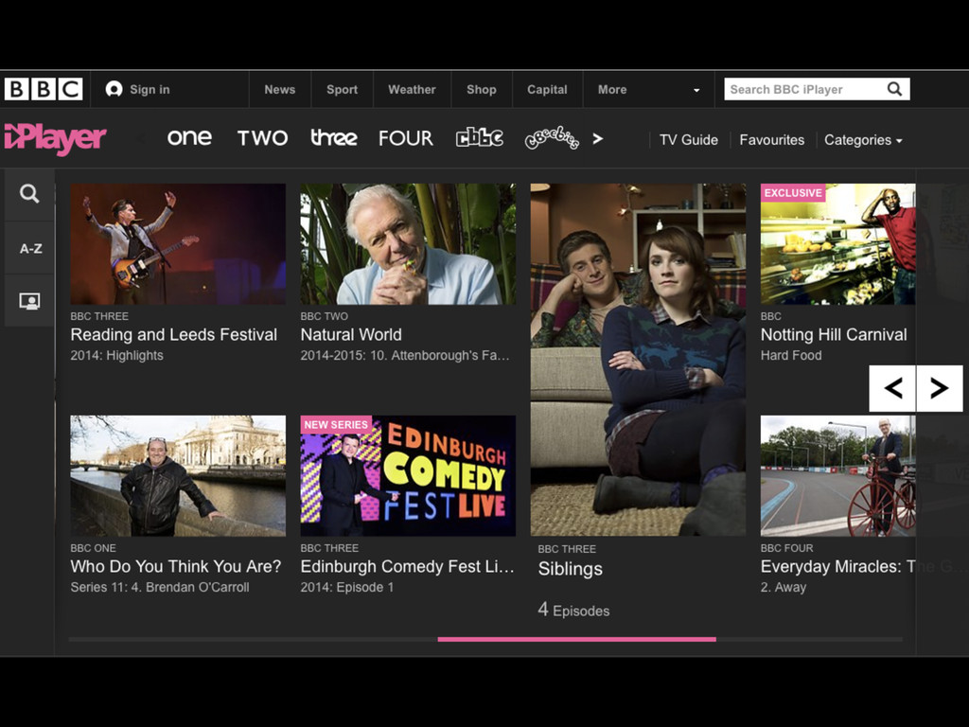Open the iPlayer logo home link

point(55,137)
